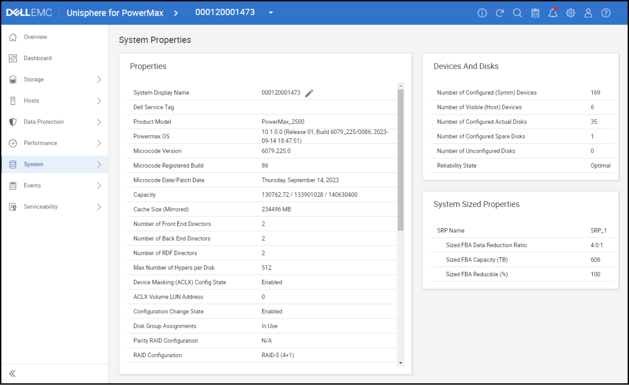This screenshot has width=629, height=385.
Task: Click the Hosts server icon
Action: (13, 101)
